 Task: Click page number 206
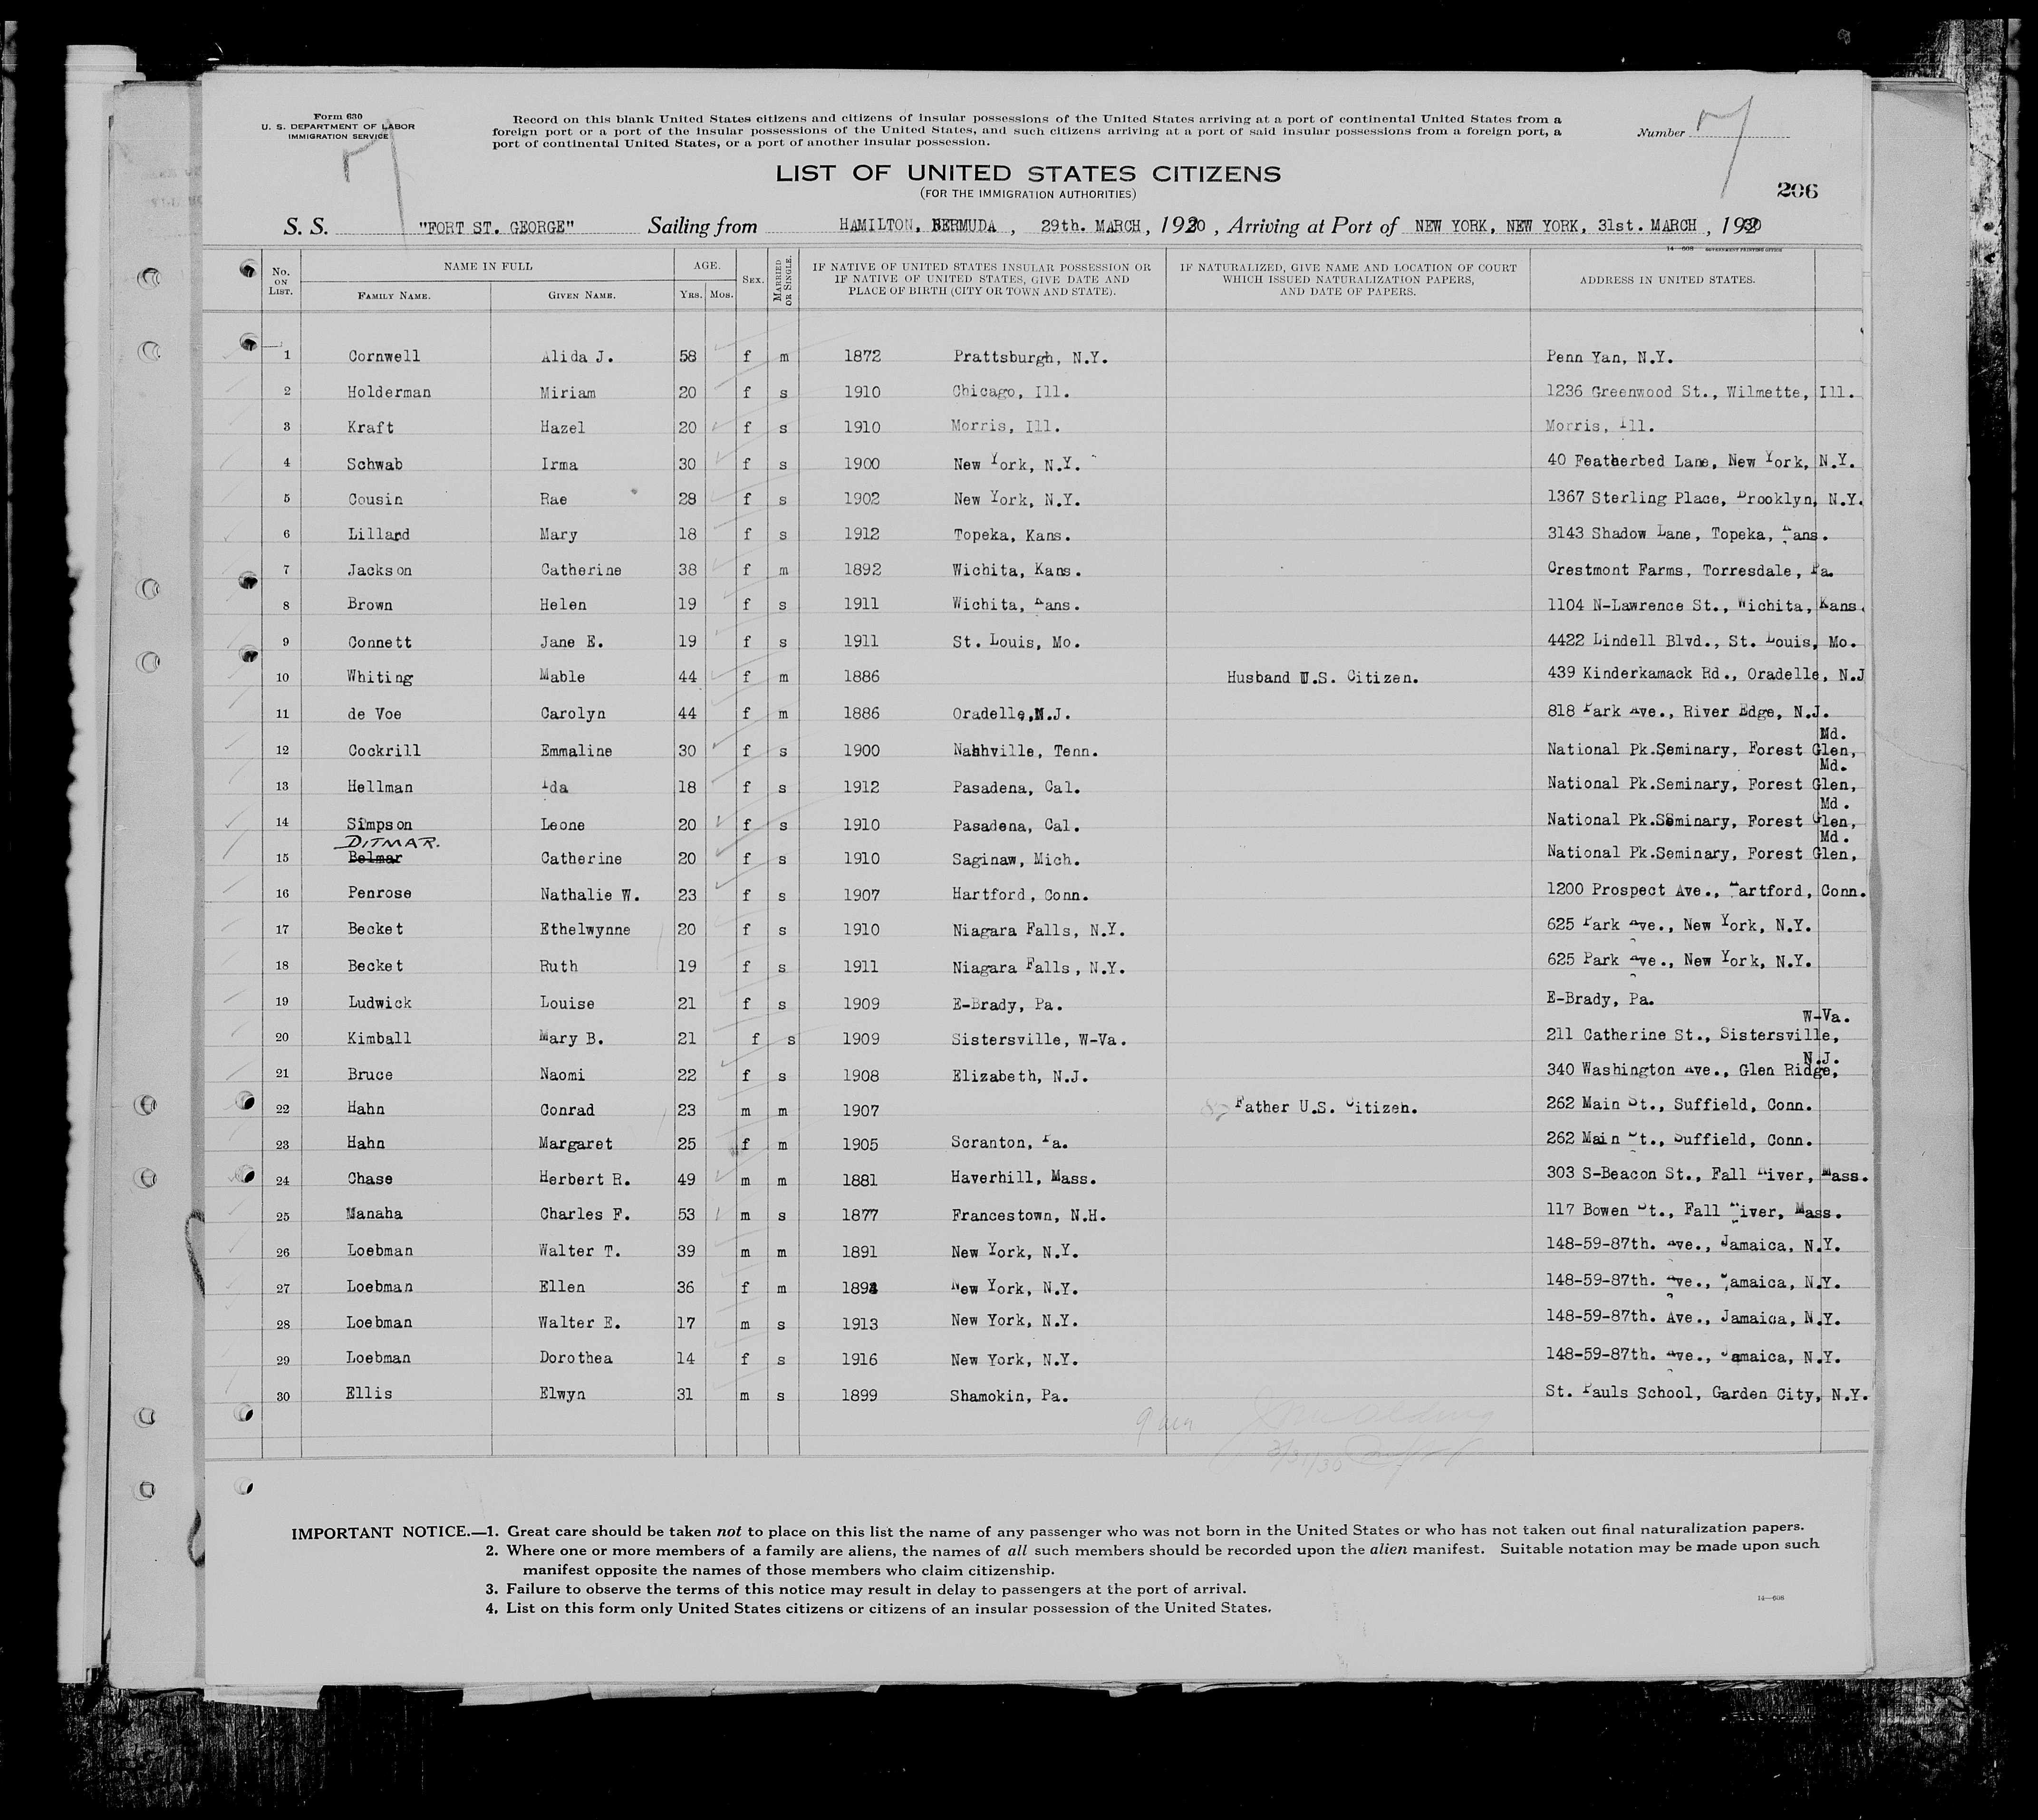pyautogui.click(x=1797, y=190)
